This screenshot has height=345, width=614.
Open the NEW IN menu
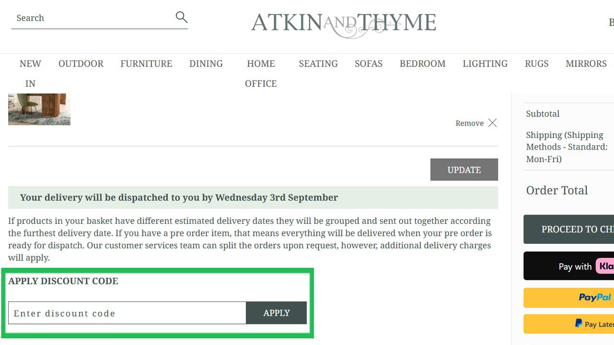click(x=30, y=73)
